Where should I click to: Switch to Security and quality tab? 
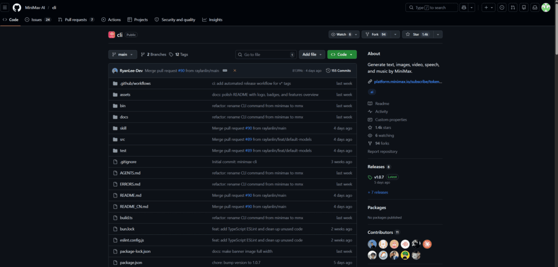click(x=175, y=20)
